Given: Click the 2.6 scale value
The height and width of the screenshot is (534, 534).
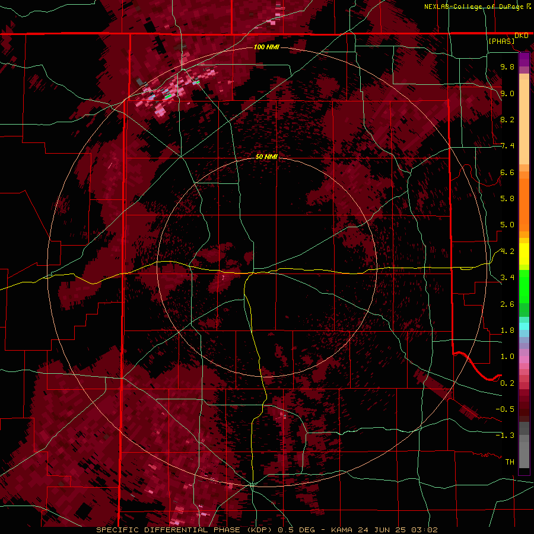Looking at the screenshot, I should pyautogui.click(x=507, y=304).
